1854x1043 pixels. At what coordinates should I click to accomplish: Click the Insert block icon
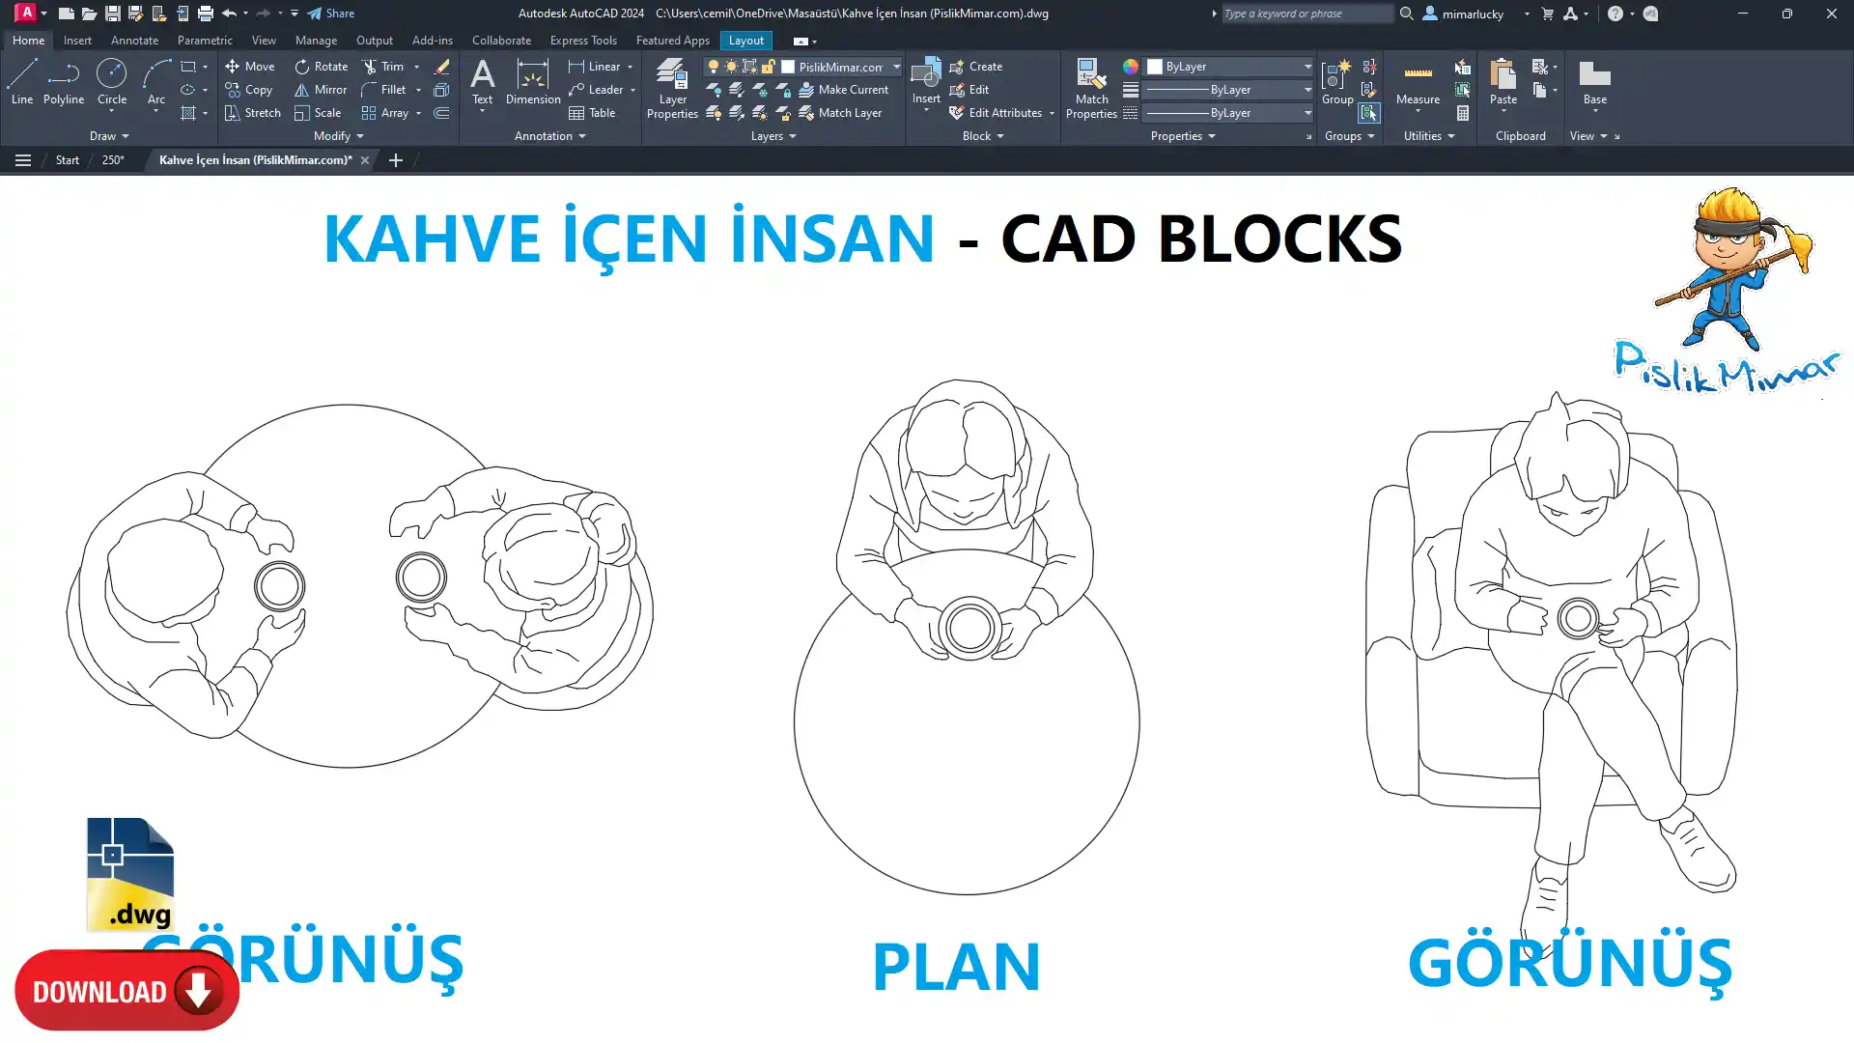click(925, 73)
